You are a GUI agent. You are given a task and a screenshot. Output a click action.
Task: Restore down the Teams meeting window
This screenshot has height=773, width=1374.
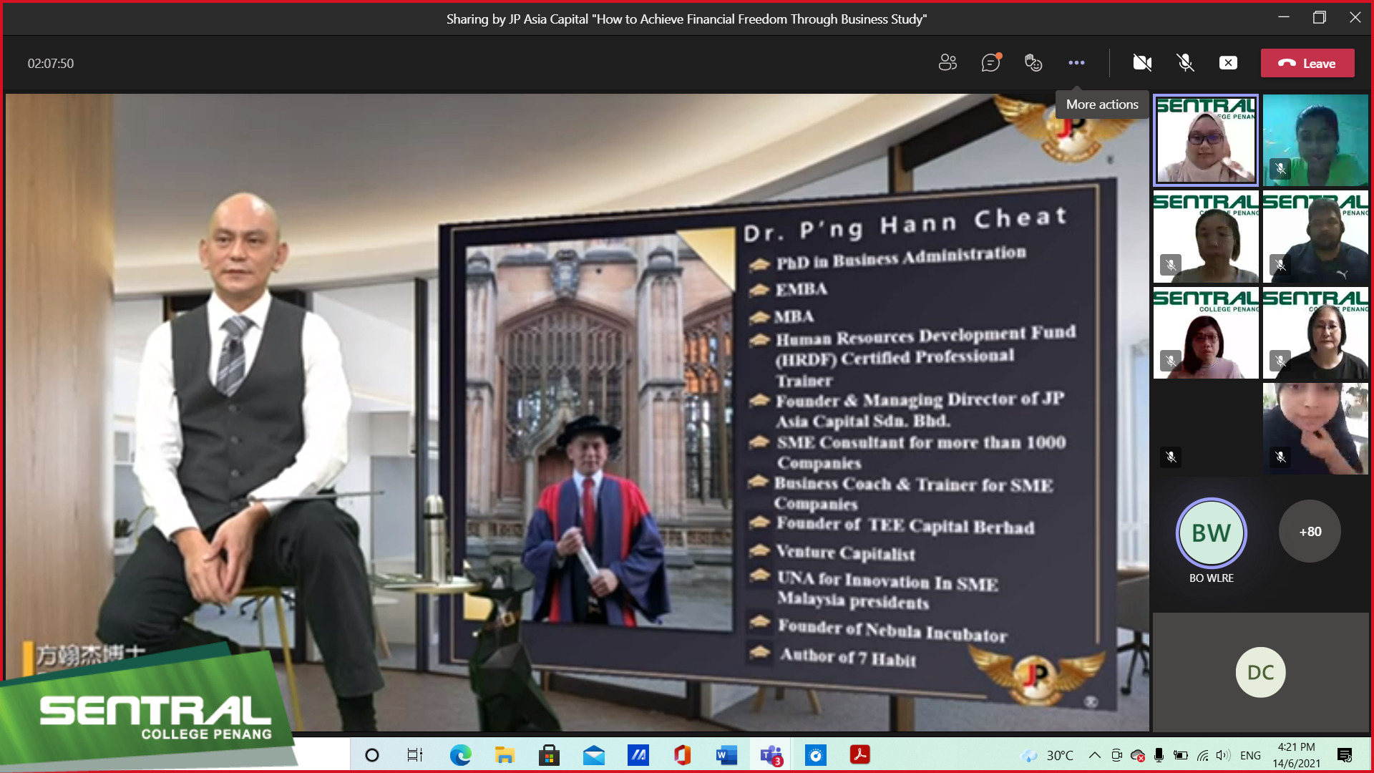(1320, 17)
